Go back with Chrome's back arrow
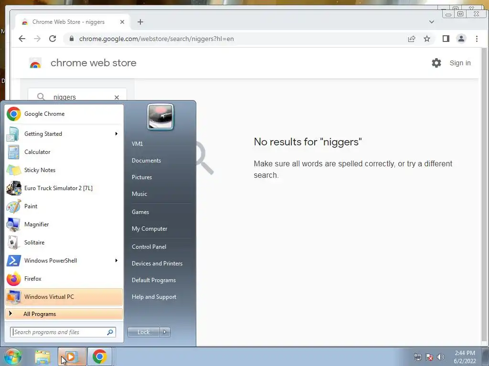Viewport: 489px width, 366px height. pyautogui.click(x=22, y=39)
